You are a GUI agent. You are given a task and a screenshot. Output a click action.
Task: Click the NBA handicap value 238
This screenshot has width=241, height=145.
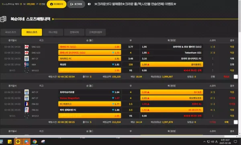pos(131,64)
